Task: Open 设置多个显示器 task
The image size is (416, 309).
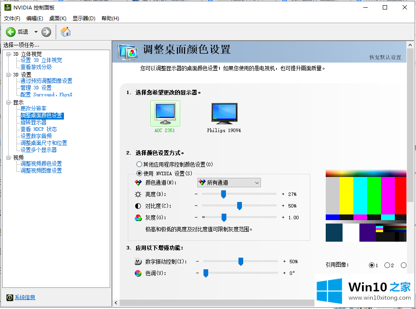Action: pyautogui.click(x=39, y=150)
